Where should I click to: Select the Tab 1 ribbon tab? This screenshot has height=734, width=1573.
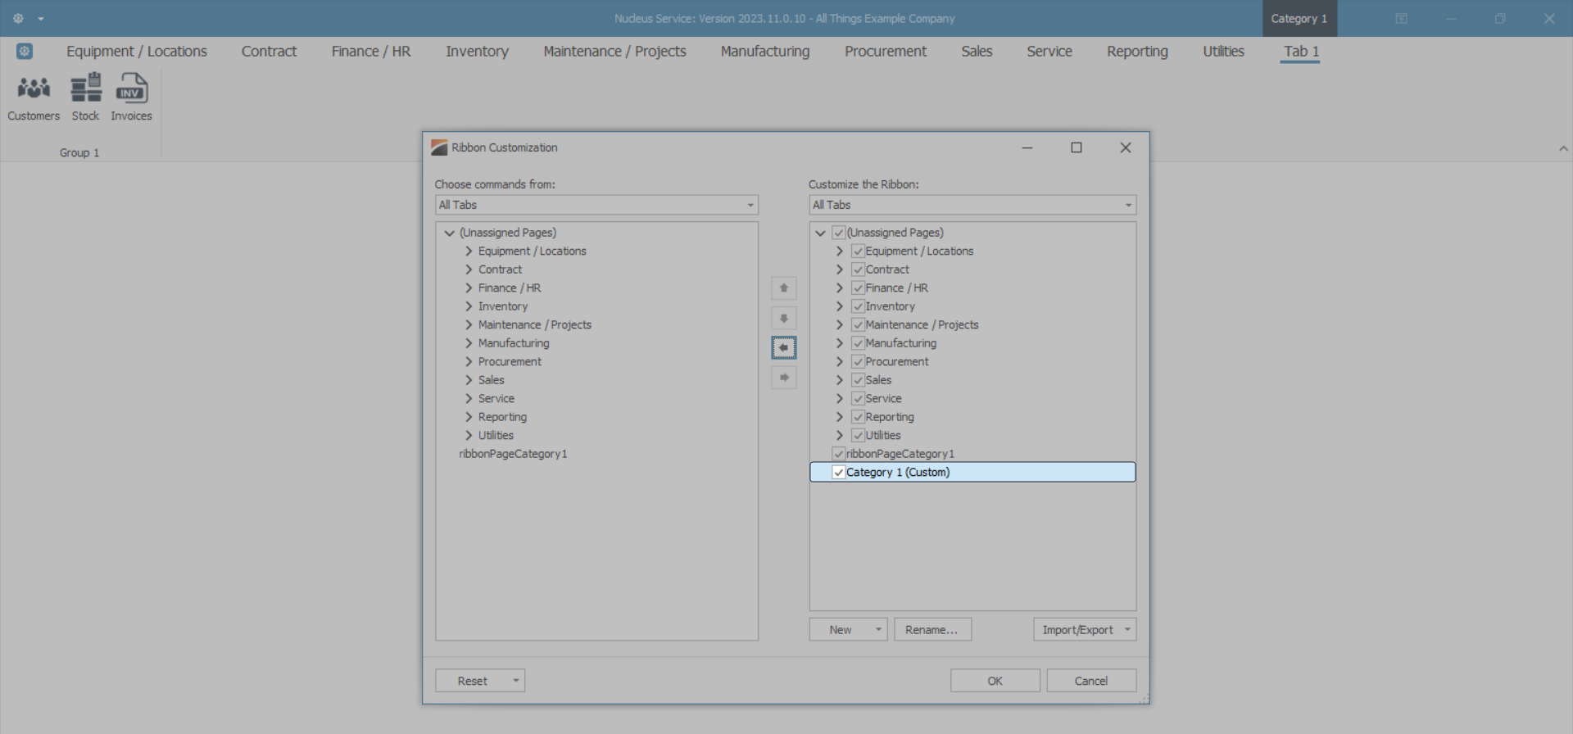(1301, 52)
